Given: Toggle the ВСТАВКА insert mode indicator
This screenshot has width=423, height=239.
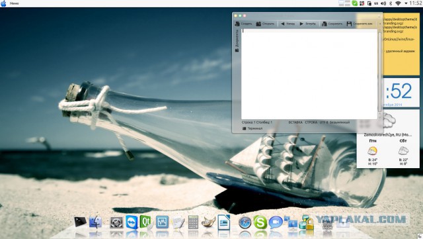Looking at the screenshot, I should click(295, 122).
